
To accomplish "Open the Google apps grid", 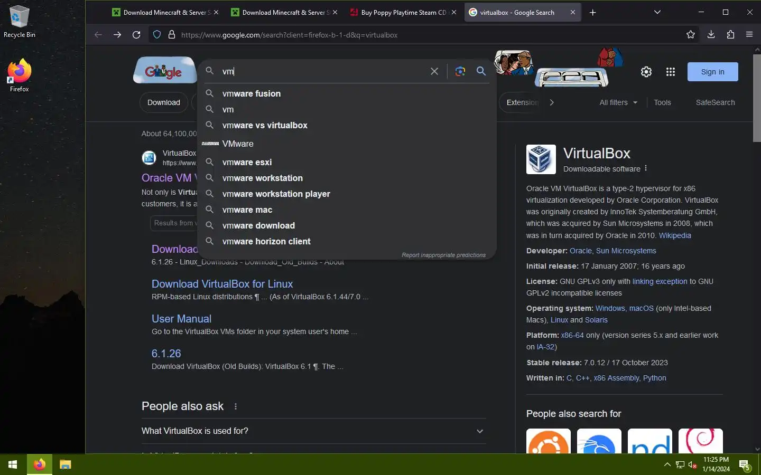I will (671, 72).
